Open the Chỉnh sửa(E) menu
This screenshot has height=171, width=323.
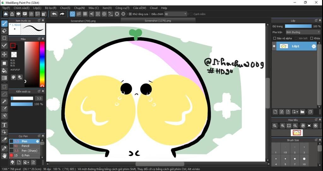click(x=21, y=8)
